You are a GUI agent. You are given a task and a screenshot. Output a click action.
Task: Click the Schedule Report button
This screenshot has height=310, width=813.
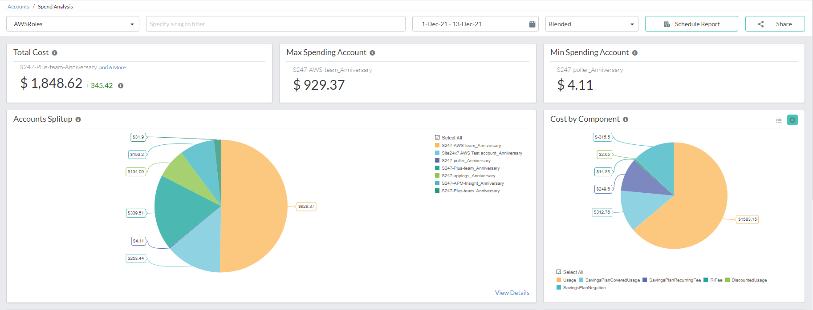[x=691, y=24]
